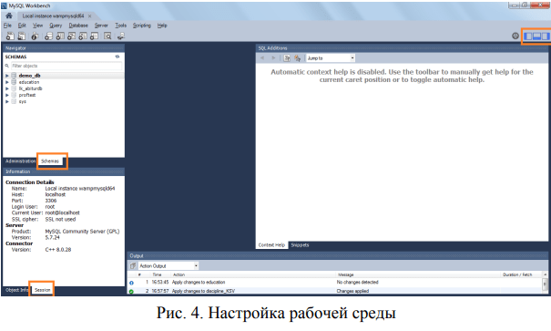Click the Message column header

346,274
